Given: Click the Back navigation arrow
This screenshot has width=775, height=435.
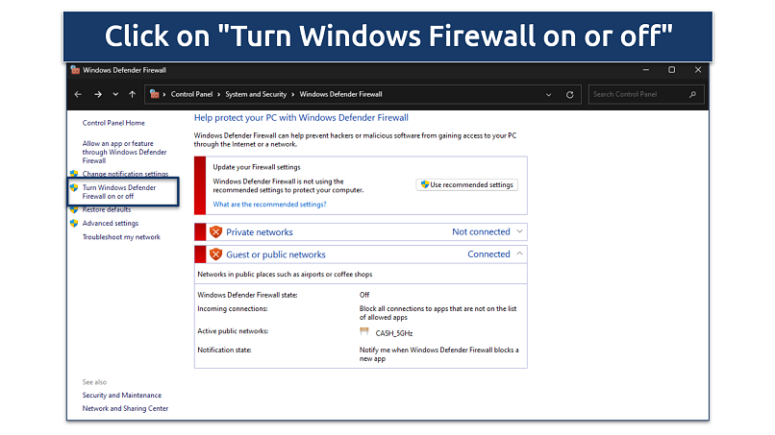Looking at the screenshot, I should click(80, 94).
